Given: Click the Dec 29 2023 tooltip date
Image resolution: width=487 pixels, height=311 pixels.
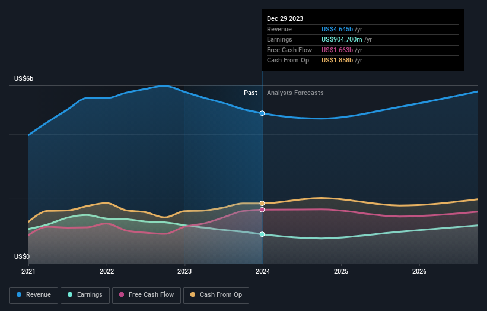Looking at the screenshot, I should coord(285,18).
